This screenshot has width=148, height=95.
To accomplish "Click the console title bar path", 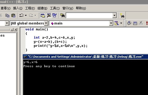I will (x=86, y=57).
